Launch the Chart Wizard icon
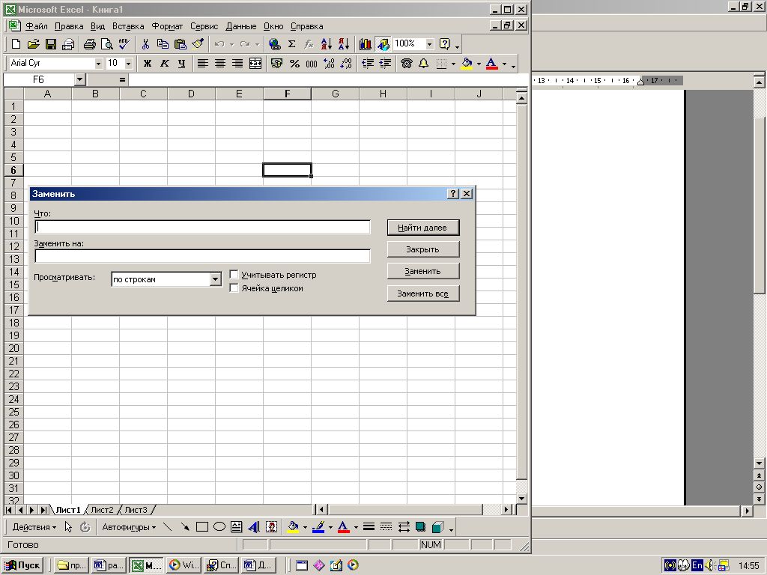The image size is (767, 575). [x=365, y=44]
